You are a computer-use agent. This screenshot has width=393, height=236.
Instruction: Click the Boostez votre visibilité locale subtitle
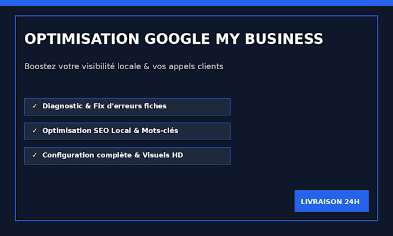(124, 66)
